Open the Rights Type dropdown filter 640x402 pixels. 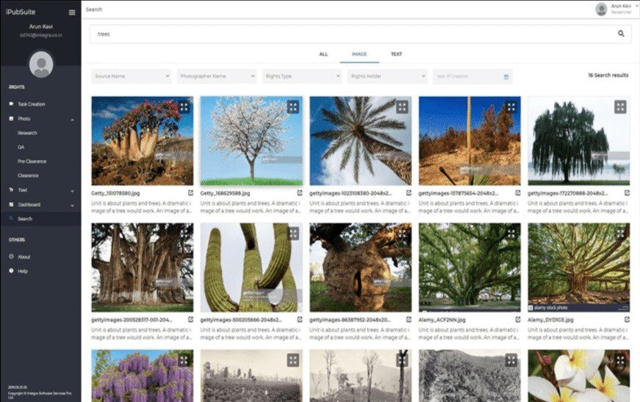(302, 76)
